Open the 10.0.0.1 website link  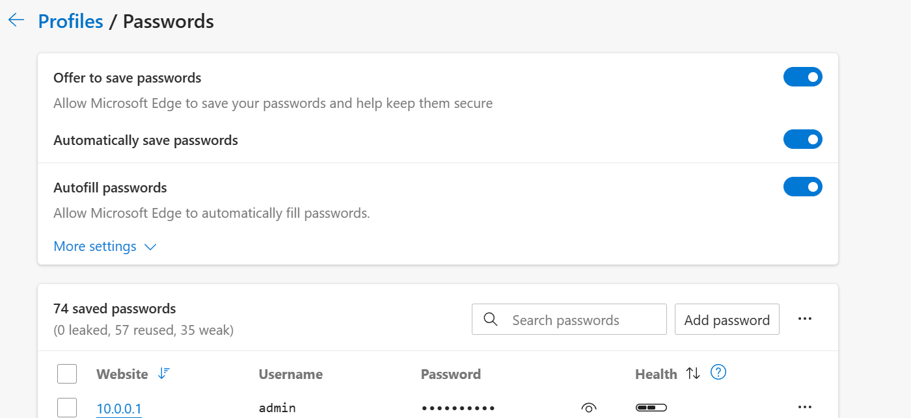pyautogui.click(x=119, y=409)
